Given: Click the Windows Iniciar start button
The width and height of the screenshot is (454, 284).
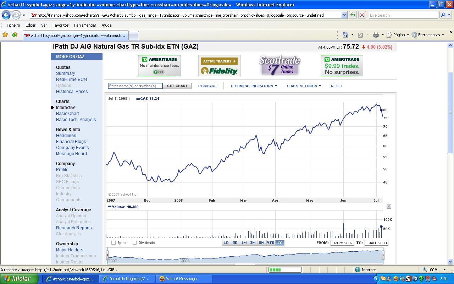Looking at the screenshot, I should click(x=19, y=279).
